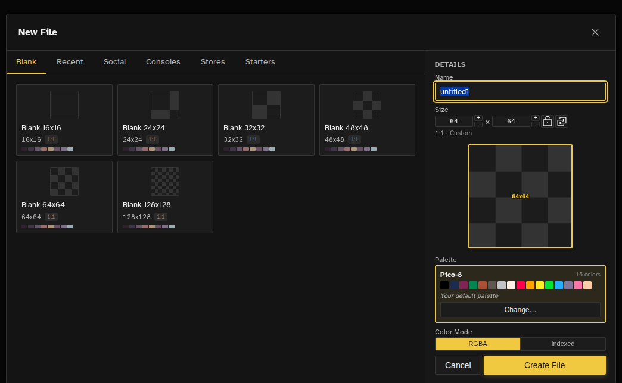The image size is (622, 383).
Task: Click the width size field
Action: pyautogui.click(x=454, y=121)
